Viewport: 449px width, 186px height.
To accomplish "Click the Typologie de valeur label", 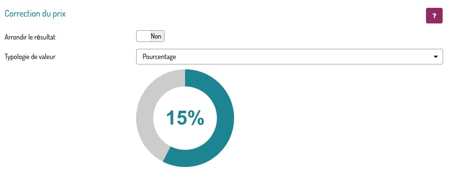I will pyautogui.click(x=30, y=57).
